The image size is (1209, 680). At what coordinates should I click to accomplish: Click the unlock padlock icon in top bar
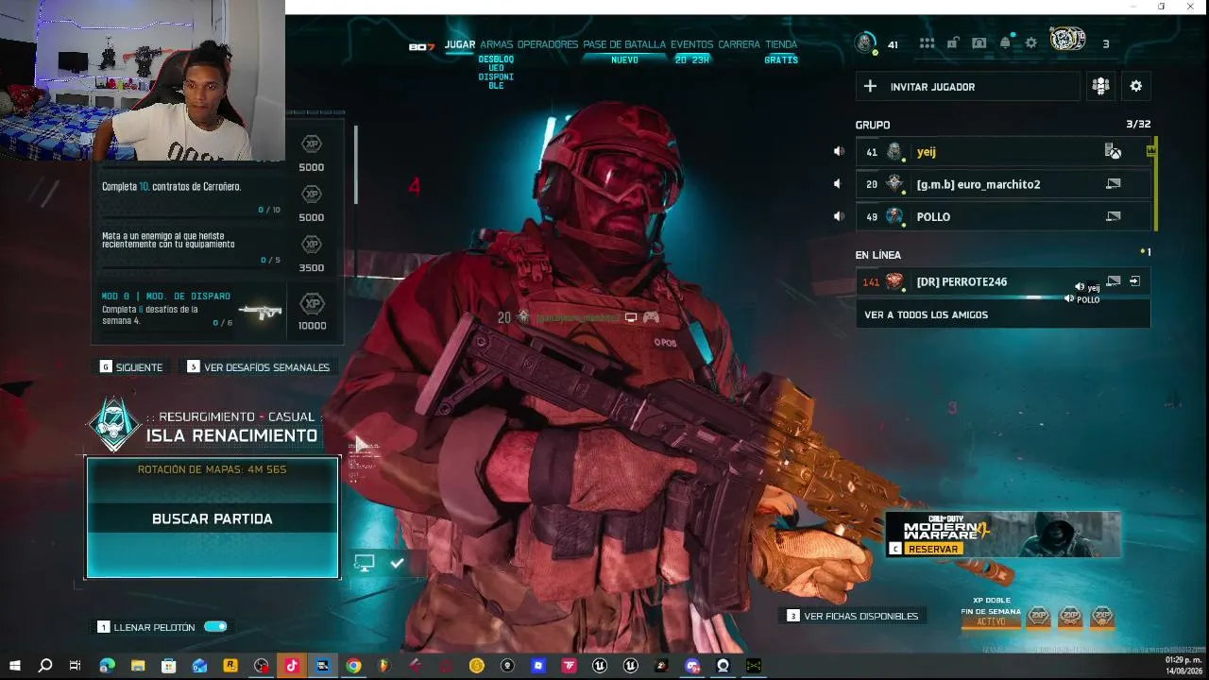coord(953,43)
